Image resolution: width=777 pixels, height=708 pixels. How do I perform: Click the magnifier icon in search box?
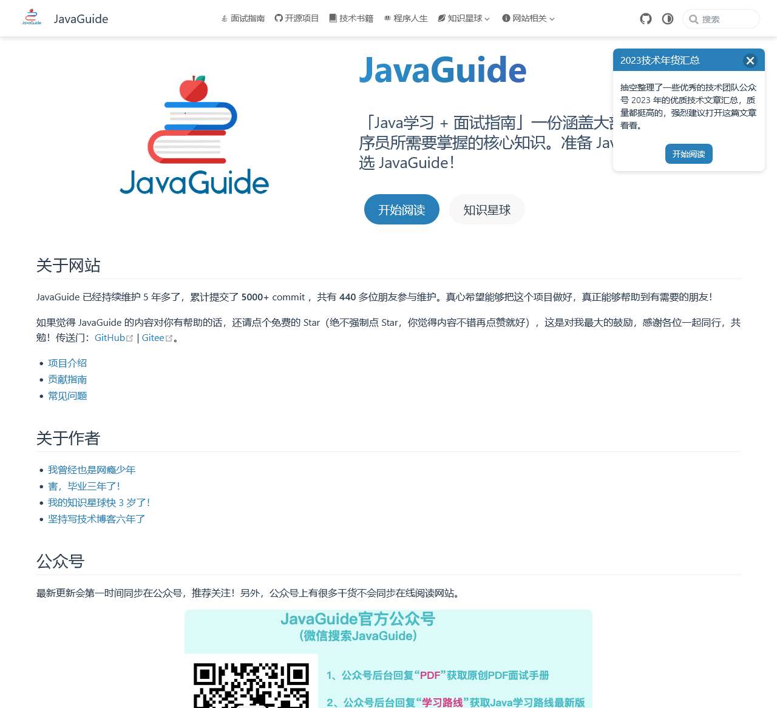(693, 19)
